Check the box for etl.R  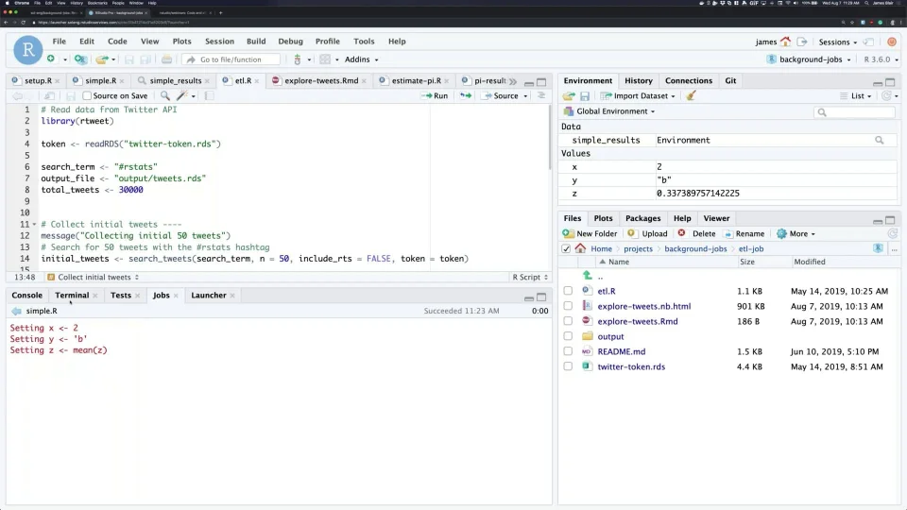point(568,291)
